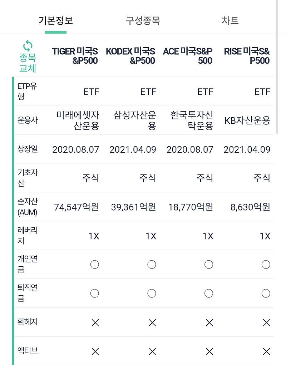
Task: Click the green underline indicator below 기본정보
Action: tap(56, 32)
